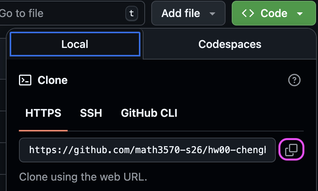Click the repository clone URL field

coord(147,150)
